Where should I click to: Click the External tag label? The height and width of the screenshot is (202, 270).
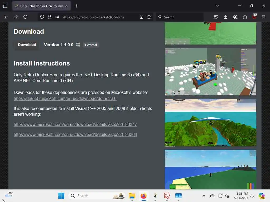(x=91, y=45)
